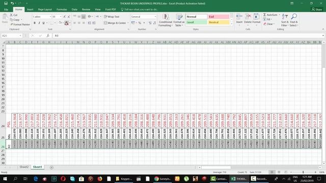The width and height of the screenshot is (326, 183).
Task: Open the General number format dropdown
Action: point(155,17)
